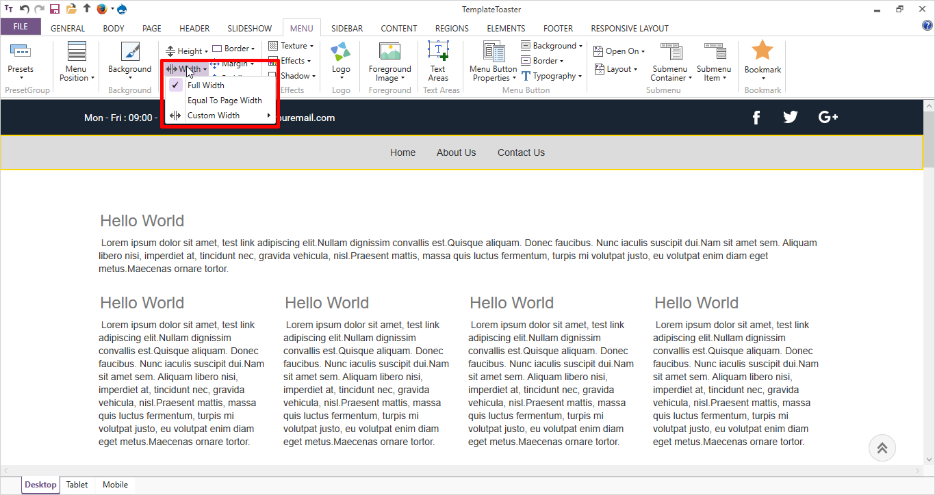Open Menu Button Properties
This screenshot has width=935, height=495.
[493, 52]
